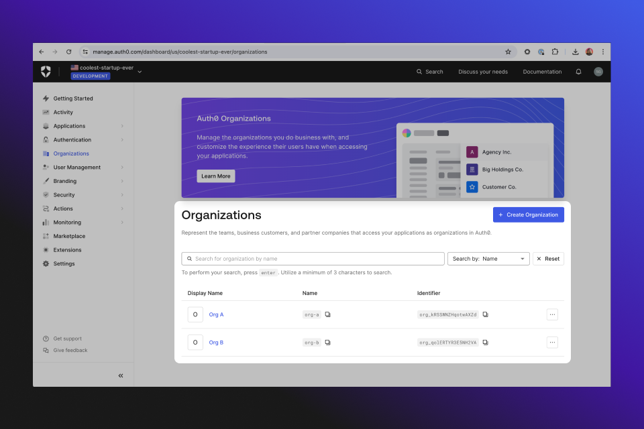Click the org_kRSSWNZHqotwAXZd identifier text
The height and width of the screenshot is (429, 644).
[447, 314]
